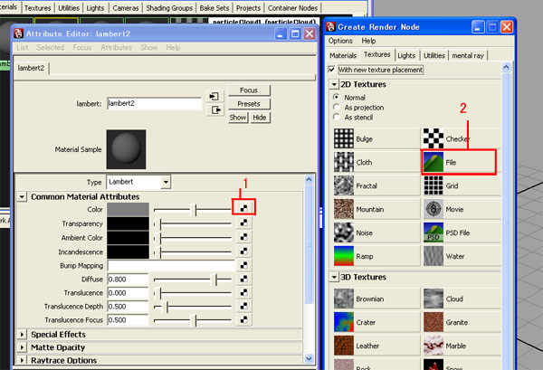Choose the As stencil radio option
Viewport: 543px width, 370px height.
[338, 116]
